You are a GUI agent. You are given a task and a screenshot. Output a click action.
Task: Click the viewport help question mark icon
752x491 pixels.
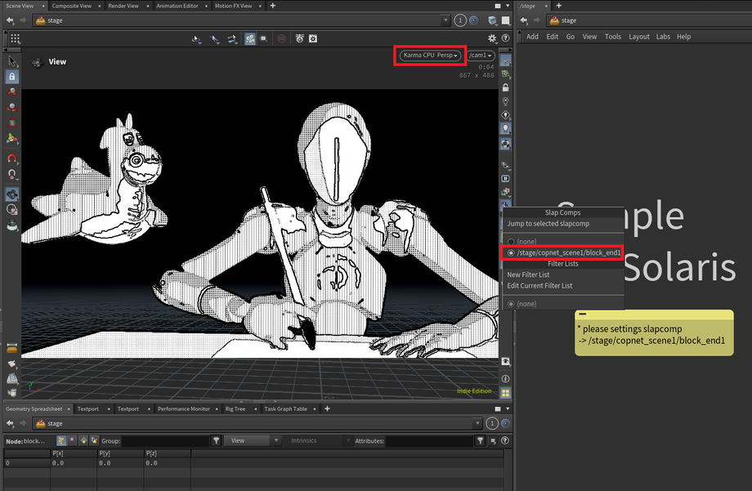point(506,38)
